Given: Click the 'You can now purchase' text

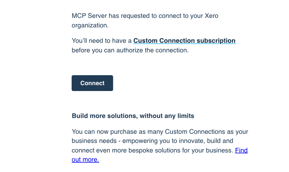Looking at the screenshot, I should pos(102,131).
